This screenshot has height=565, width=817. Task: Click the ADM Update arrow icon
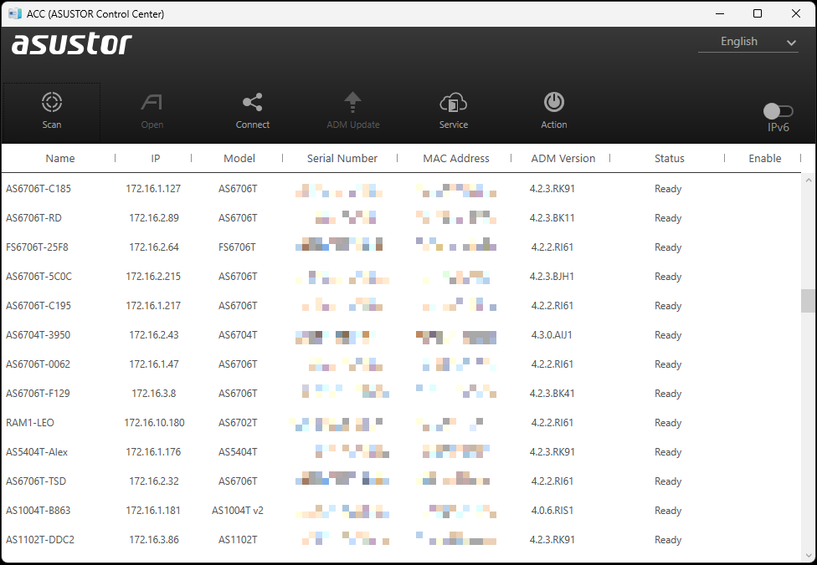pos(352,102)
